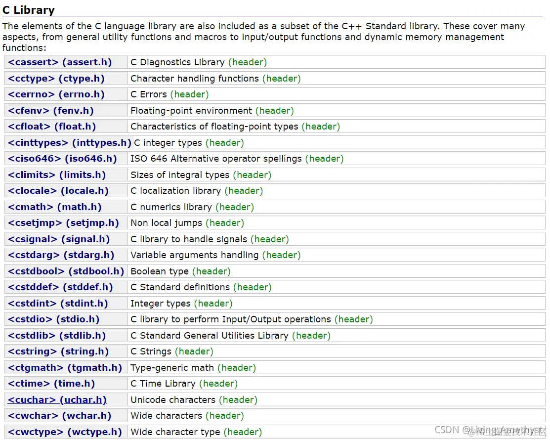Viewport: 550px width, 440px height.
Task: Click 'C Time Library (header)' description
Action: click(x=184, y=383)
